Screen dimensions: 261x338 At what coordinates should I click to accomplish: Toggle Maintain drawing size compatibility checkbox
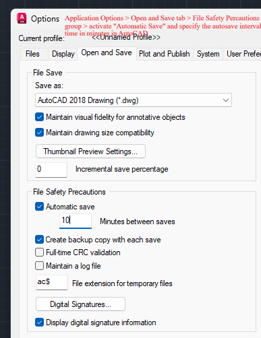pos(39,133)
